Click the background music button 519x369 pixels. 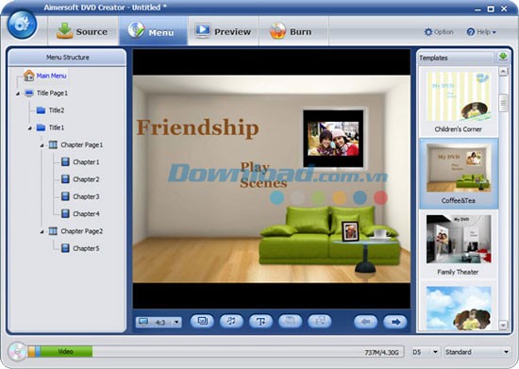tap(231, 322)
